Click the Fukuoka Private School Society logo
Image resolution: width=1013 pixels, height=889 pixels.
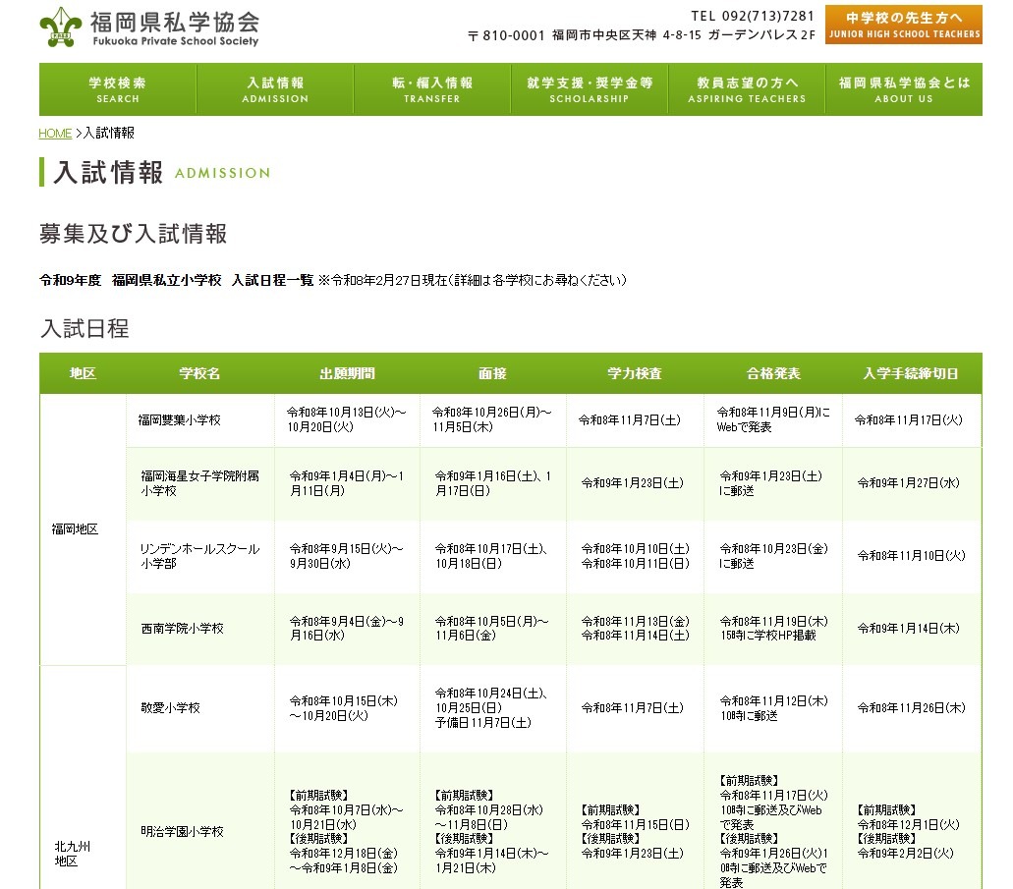(x=149, y=28)
